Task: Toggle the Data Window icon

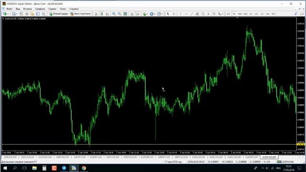Action: coord(27,14)
